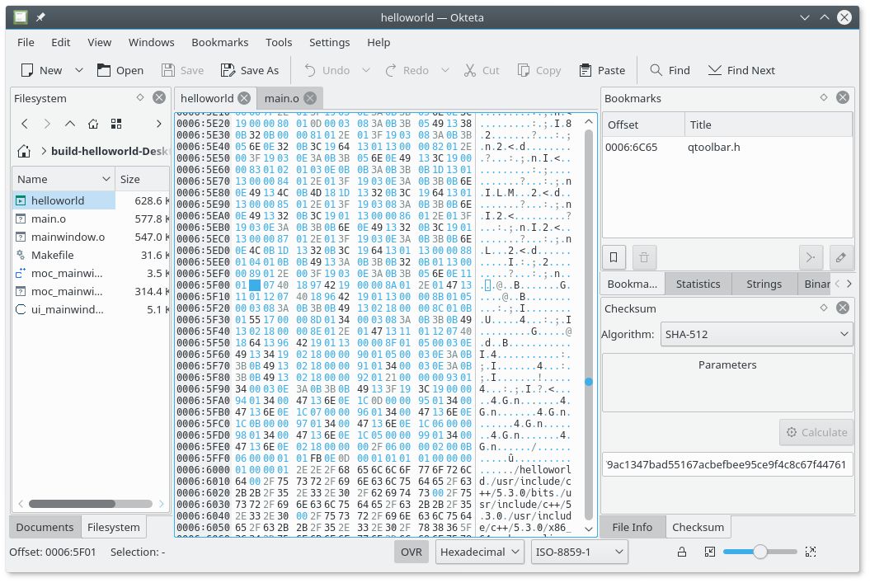Open the Bookmarks menu
Image resolution: width=870 pixels, height=583 pixels.
219,42
